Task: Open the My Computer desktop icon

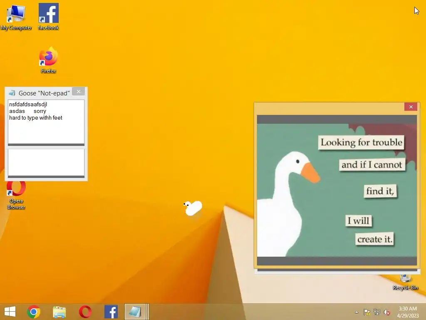Action: coord(16,16)
